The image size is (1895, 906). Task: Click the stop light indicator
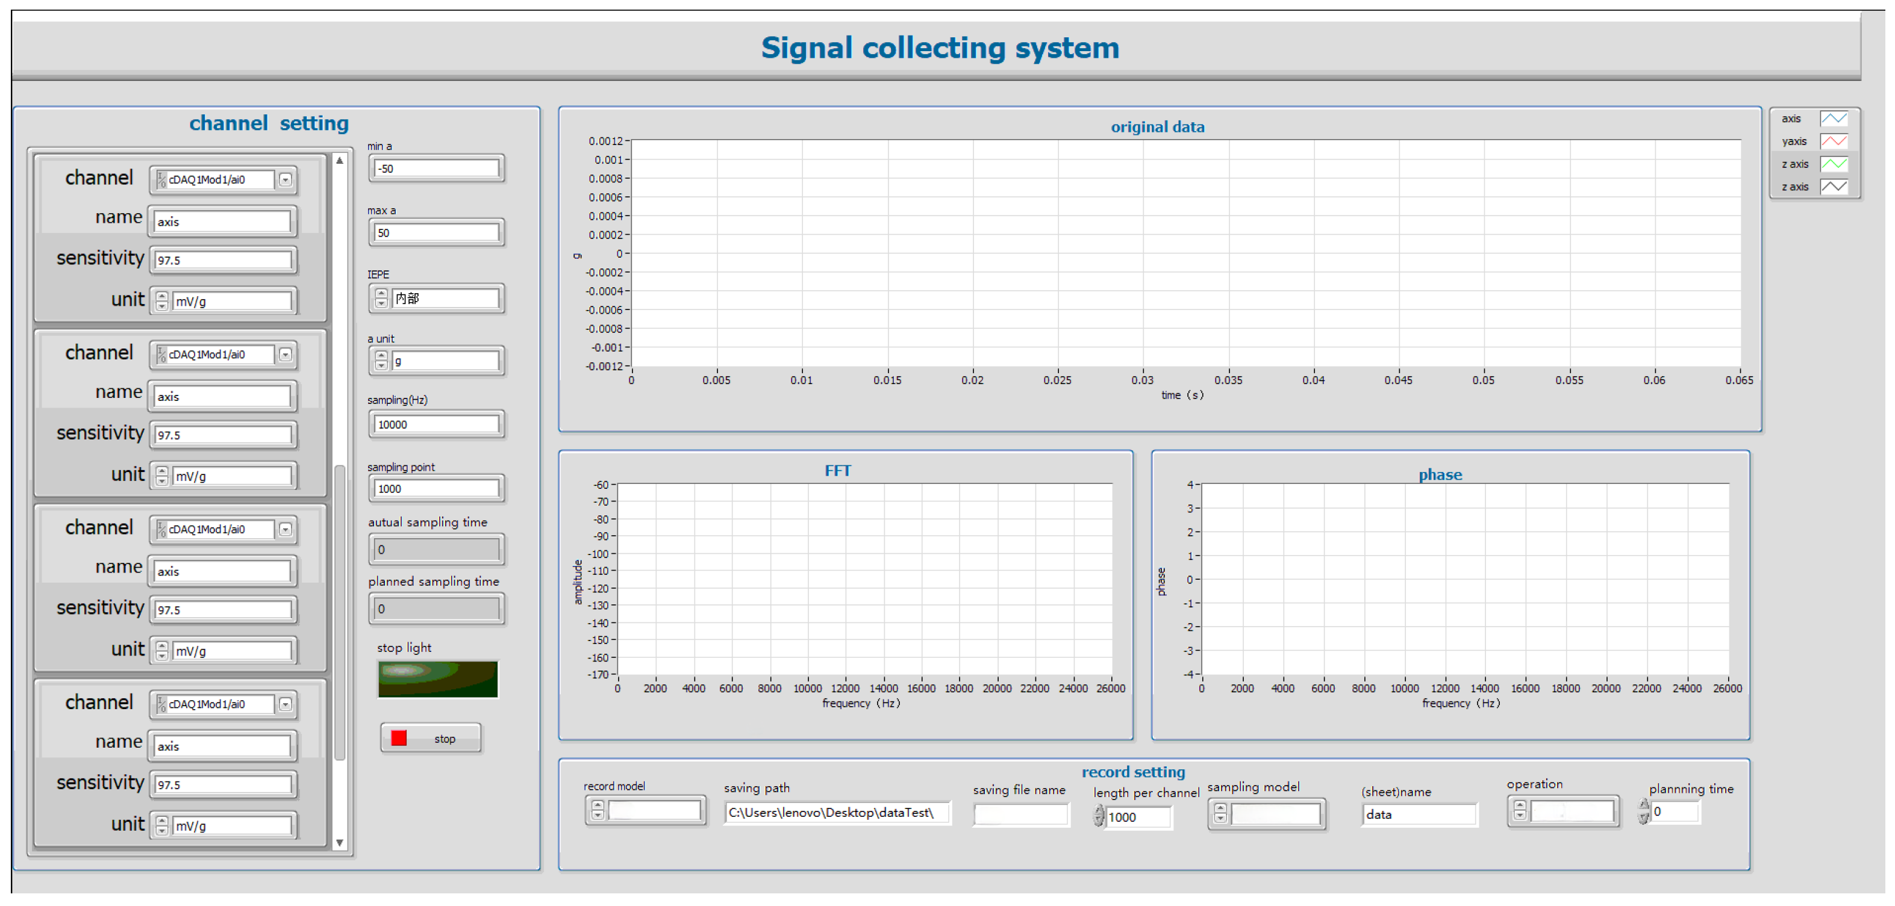coord(438,679)
